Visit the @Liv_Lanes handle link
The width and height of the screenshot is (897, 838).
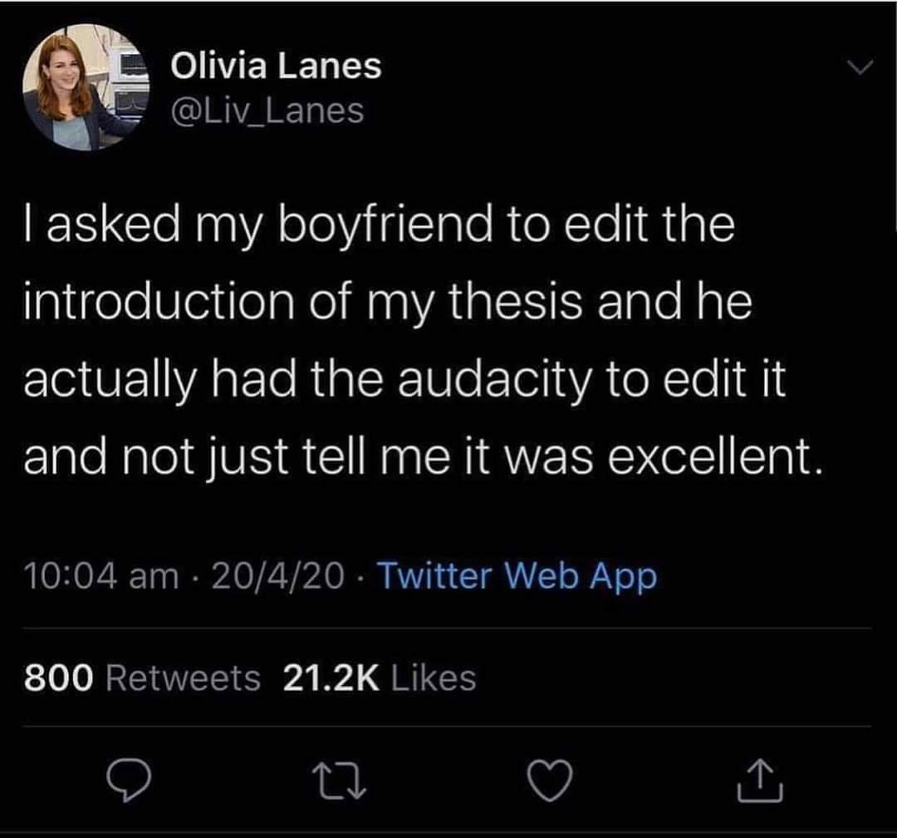point(267,110)
